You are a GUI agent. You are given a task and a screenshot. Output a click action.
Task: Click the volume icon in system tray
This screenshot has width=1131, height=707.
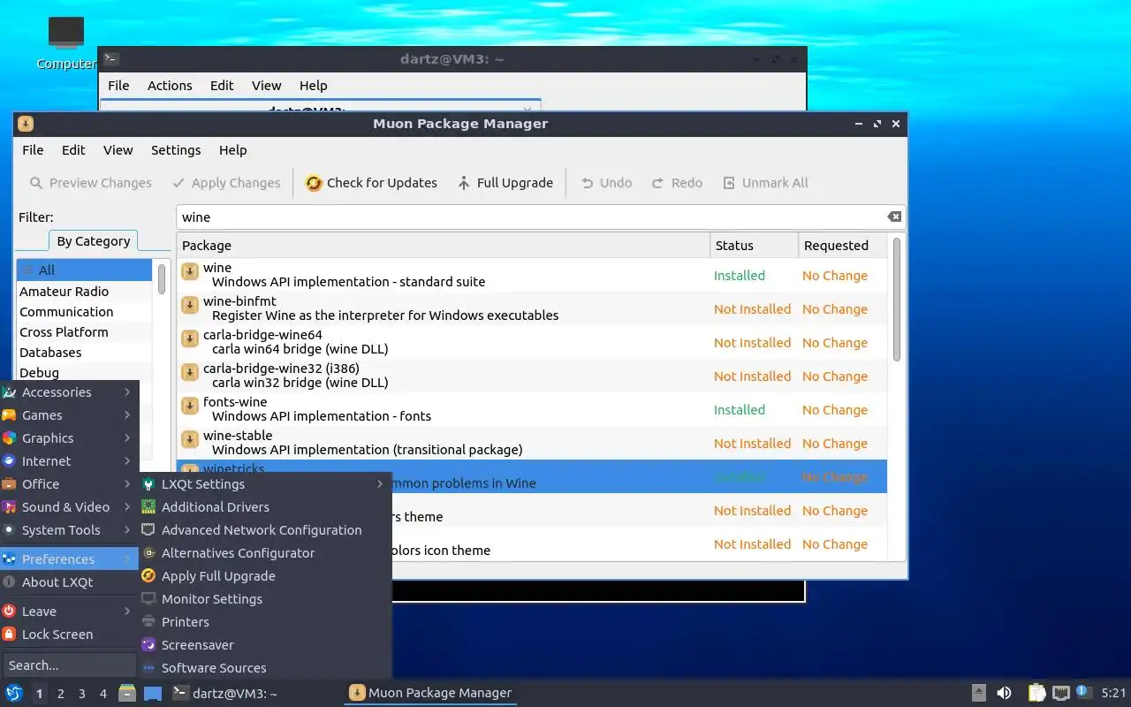coord(1004,693)
